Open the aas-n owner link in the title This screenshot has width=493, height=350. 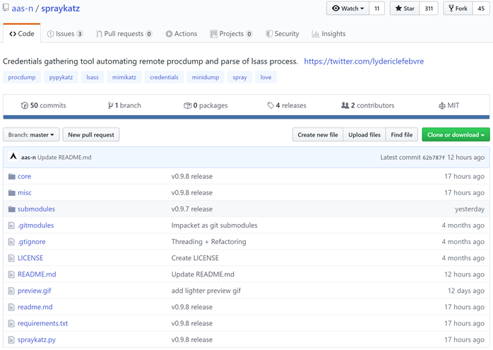[x=23, y=8]
